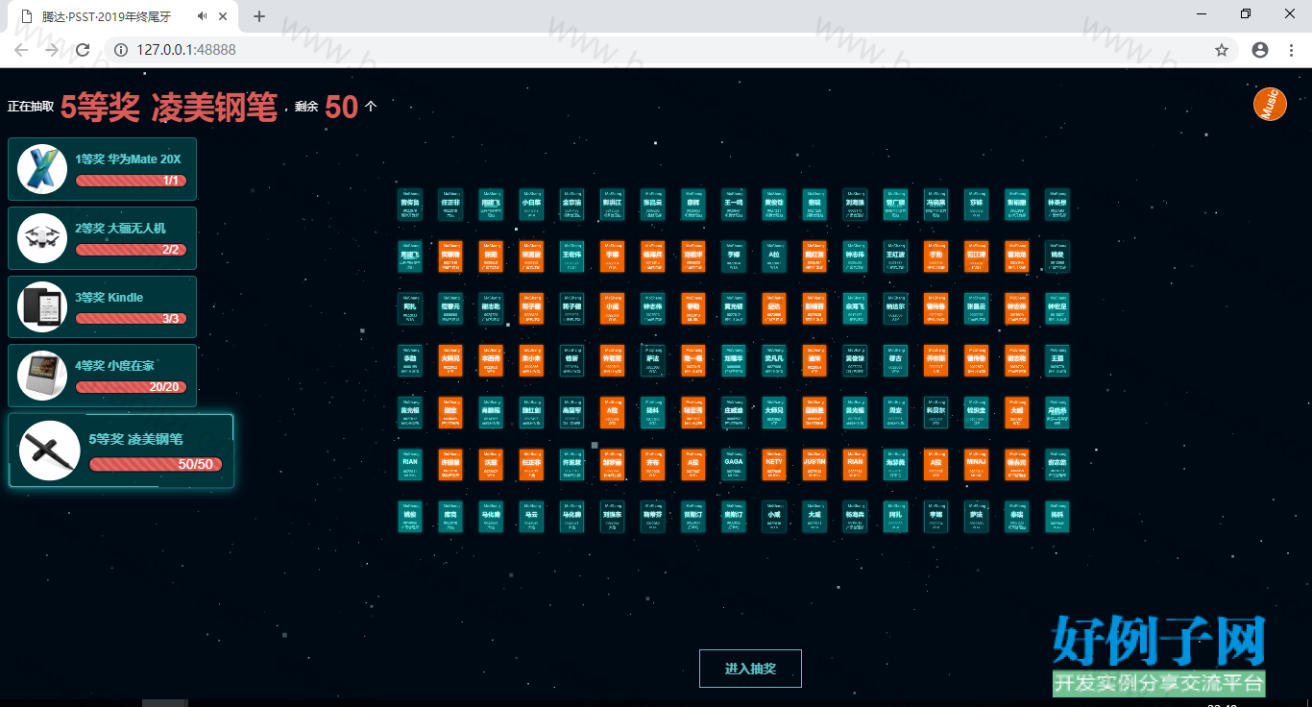Open a new browser tab
1312x707 pixels.
click(x=259, y=16)
